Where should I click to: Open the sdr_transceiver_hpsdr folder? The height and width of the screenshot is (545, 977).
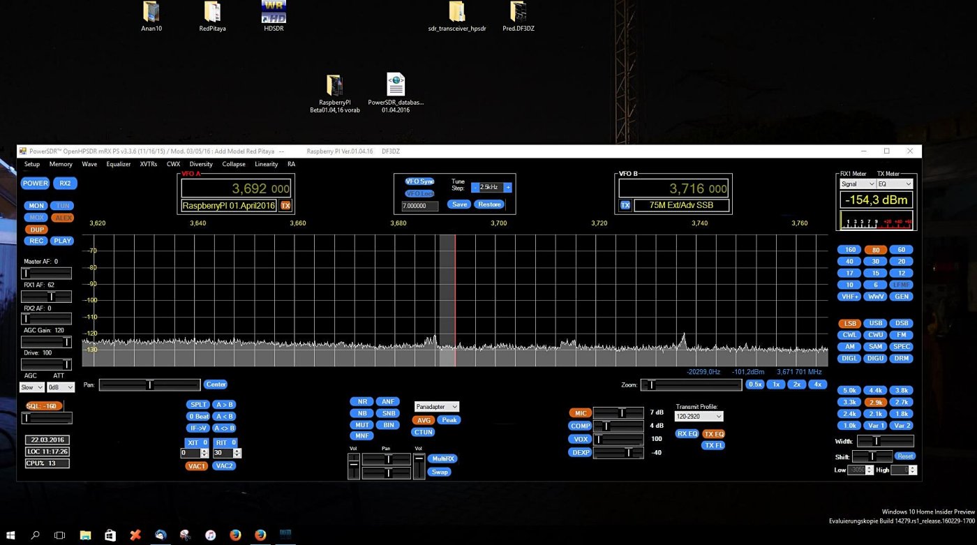coord(456,17)
